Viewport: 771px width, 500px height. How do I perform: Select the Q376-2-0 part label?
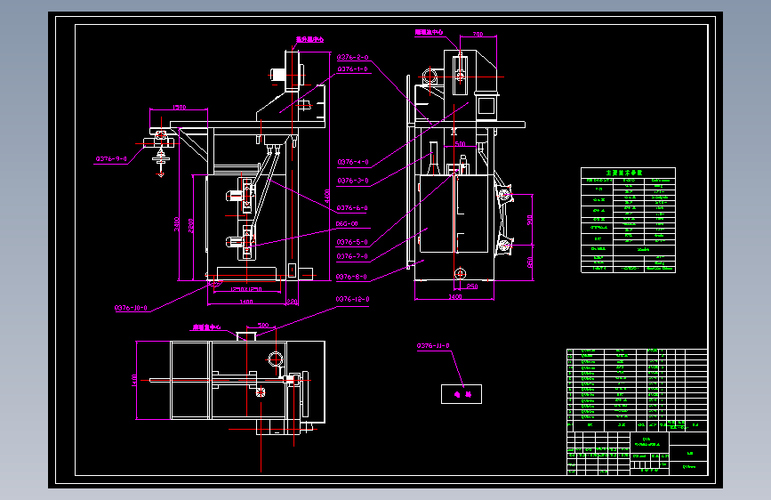[x=352, y=58]
